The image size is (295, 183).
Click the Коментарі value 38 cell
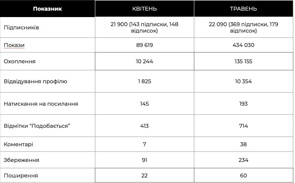[243, 144]
